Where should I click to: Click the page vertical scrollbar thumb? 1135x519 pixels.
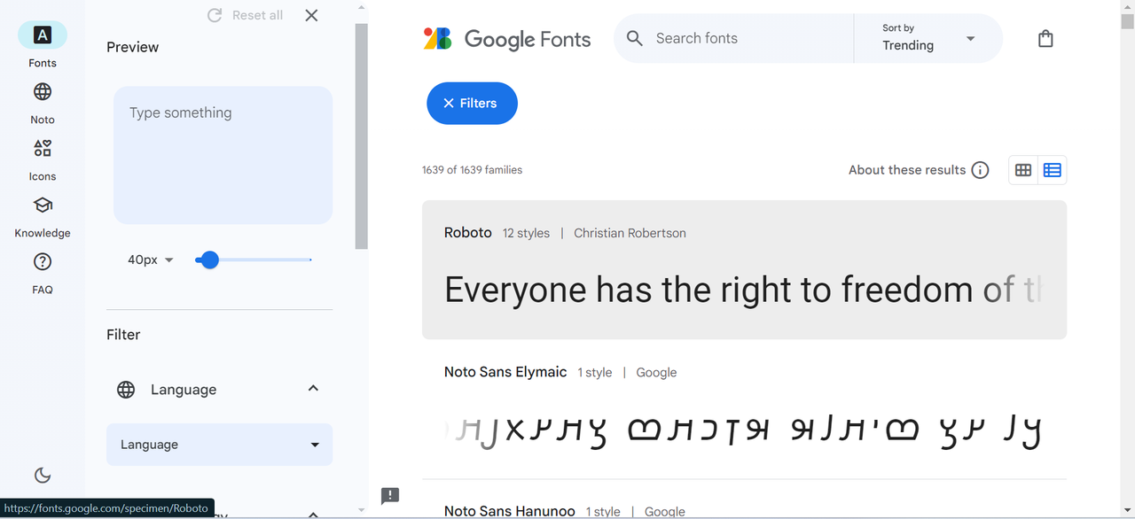point(1127,23)
